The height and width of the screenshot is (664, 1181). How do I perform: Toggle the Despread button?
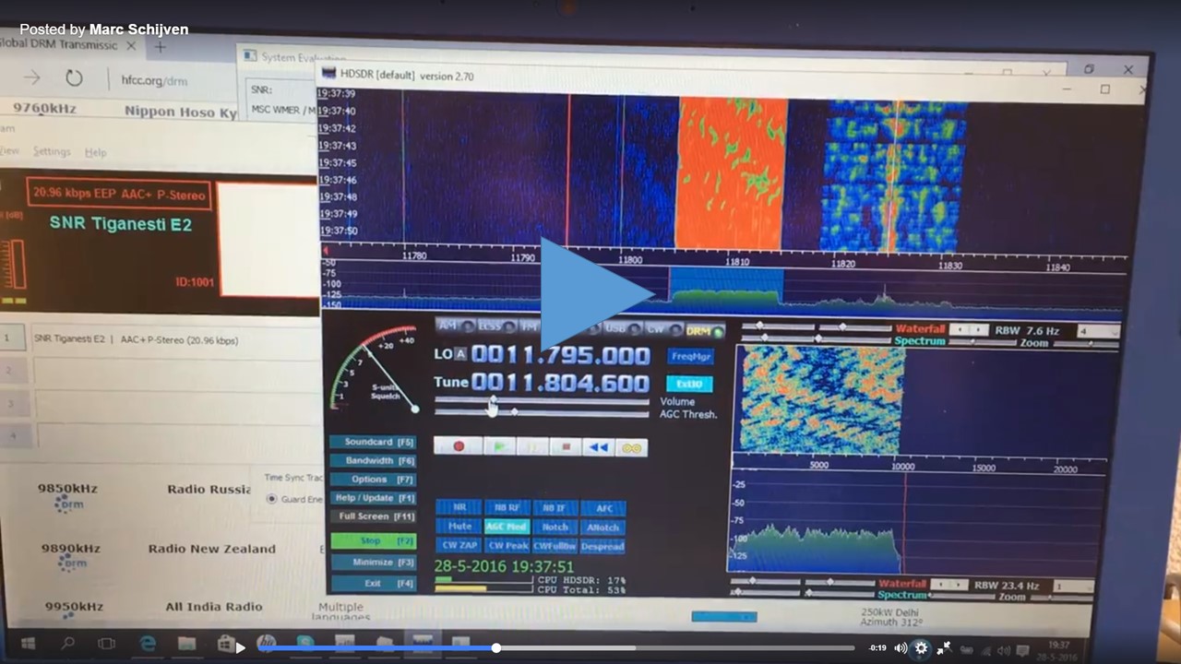point(603,547)
